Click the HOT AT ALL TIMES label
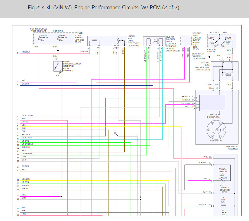This screenshot has height=221, width=249. pyautogui.click(x=219, y=32)
